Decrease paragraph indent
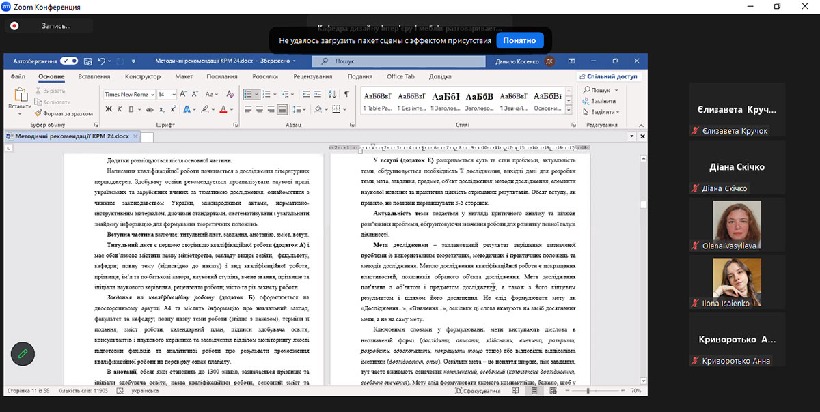The height and width of the screenshot is (412, 820). [305, 94]
